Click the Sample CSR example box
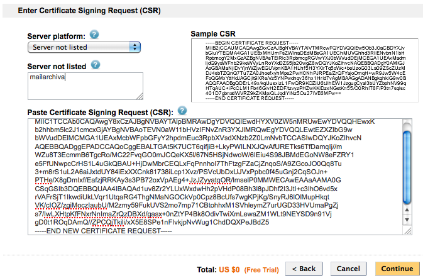The width and height of the screenshot is (423, 278). 305,70
